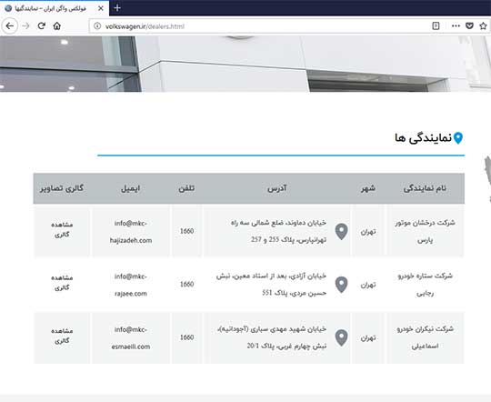This screenshot has width=491, height=402.
Task: Click dealer name شرکت درخشان موتور پارس
Action: 425,232
